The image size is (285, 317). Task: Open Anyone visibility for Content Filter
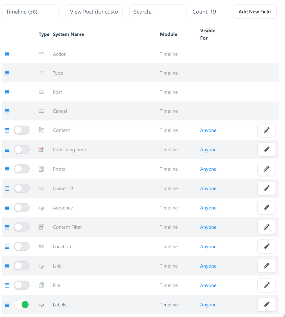point(208,227)
